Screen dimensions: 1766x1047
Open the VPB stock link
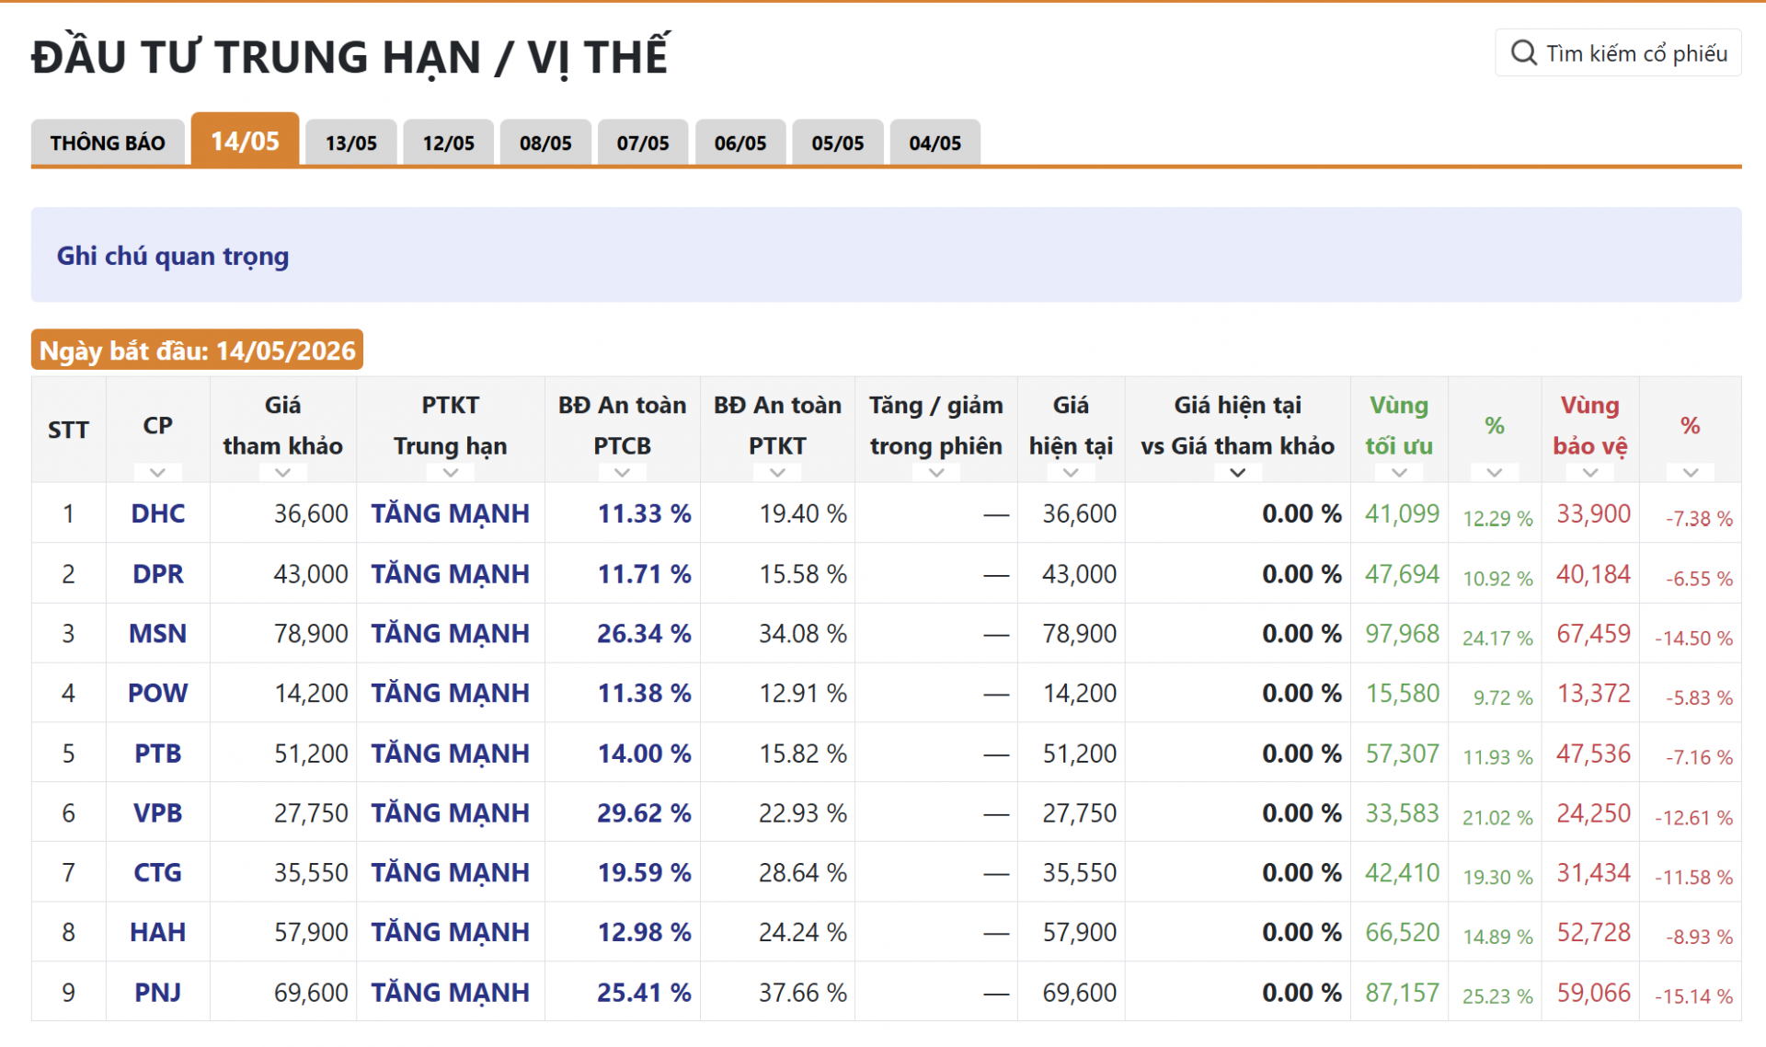158,813
